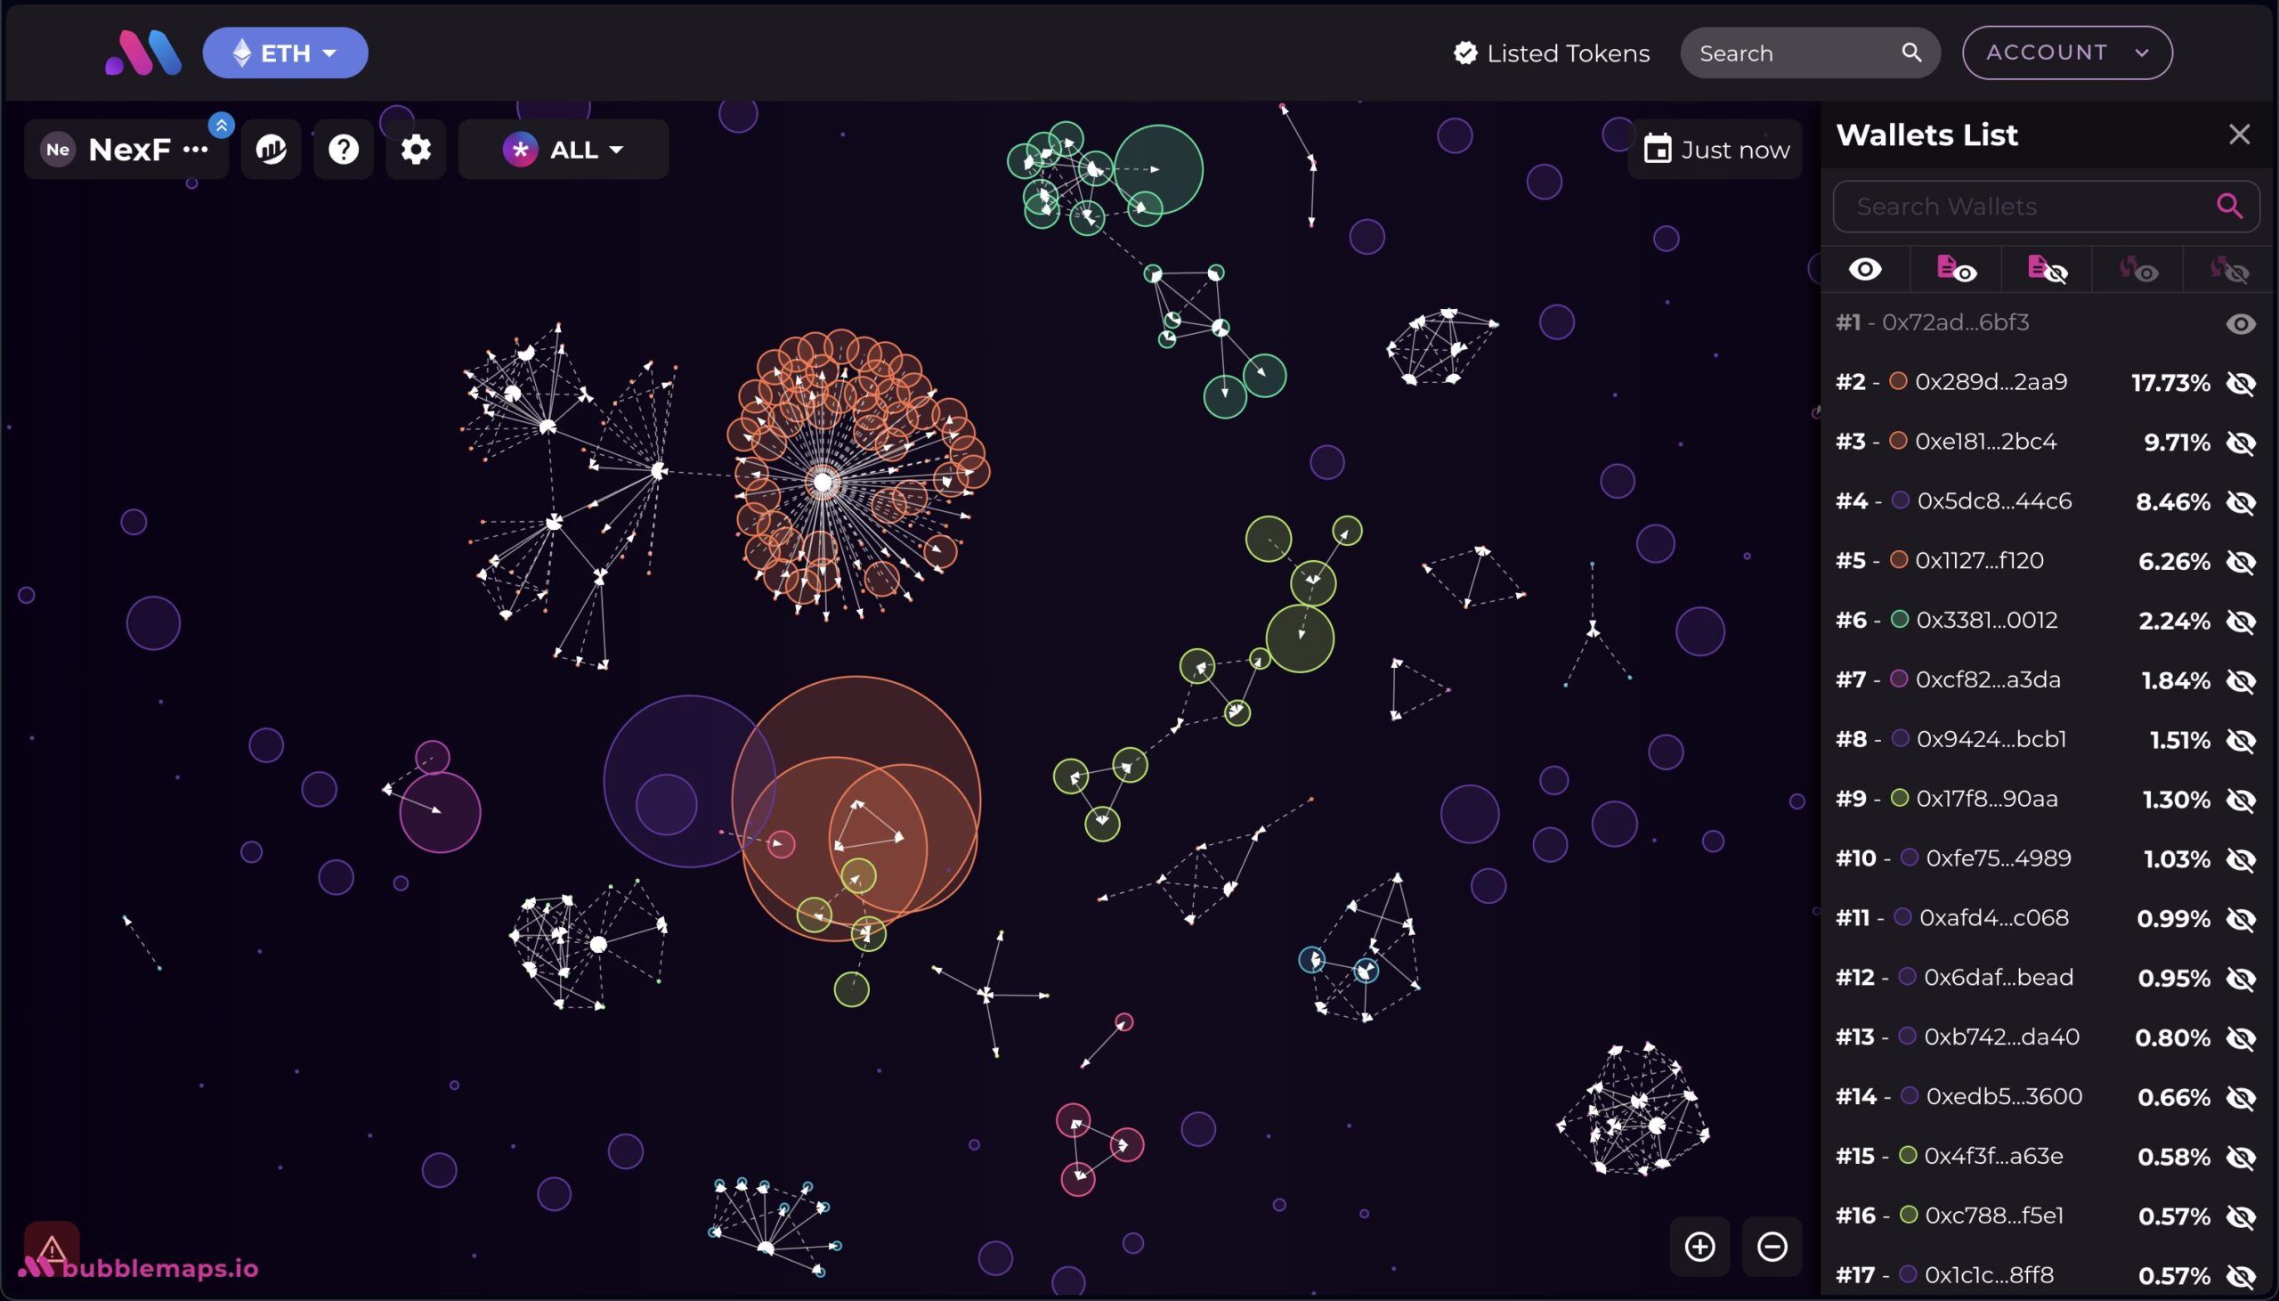Open the ETH chain dropdown
Image resolution: width=2279 pixels, height=1301 pixels.
(x=285, y=53)
